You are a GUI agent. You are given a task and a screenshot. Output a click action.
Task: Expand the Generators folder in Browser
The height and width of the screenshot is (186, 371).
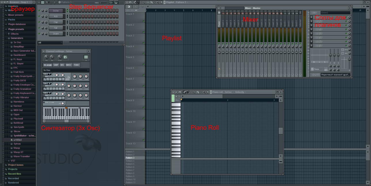[17, 38]
